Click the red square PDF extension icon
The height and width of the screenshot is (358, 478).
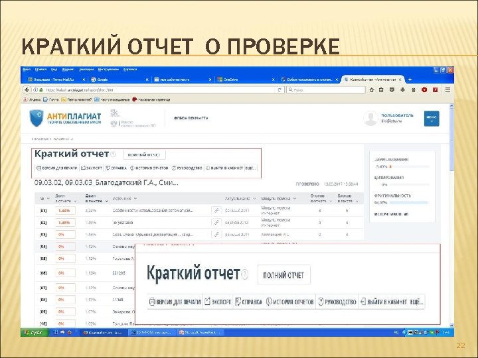pyautogui.click(x=436, y=89)
